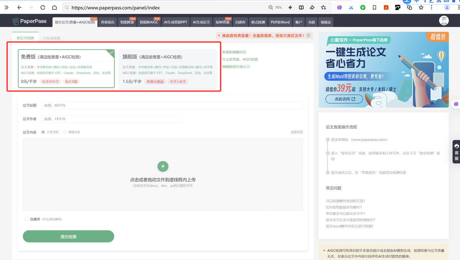Open the 格式检测 nav tab
This screenshot has height=260, width=460.
(258, 22)
